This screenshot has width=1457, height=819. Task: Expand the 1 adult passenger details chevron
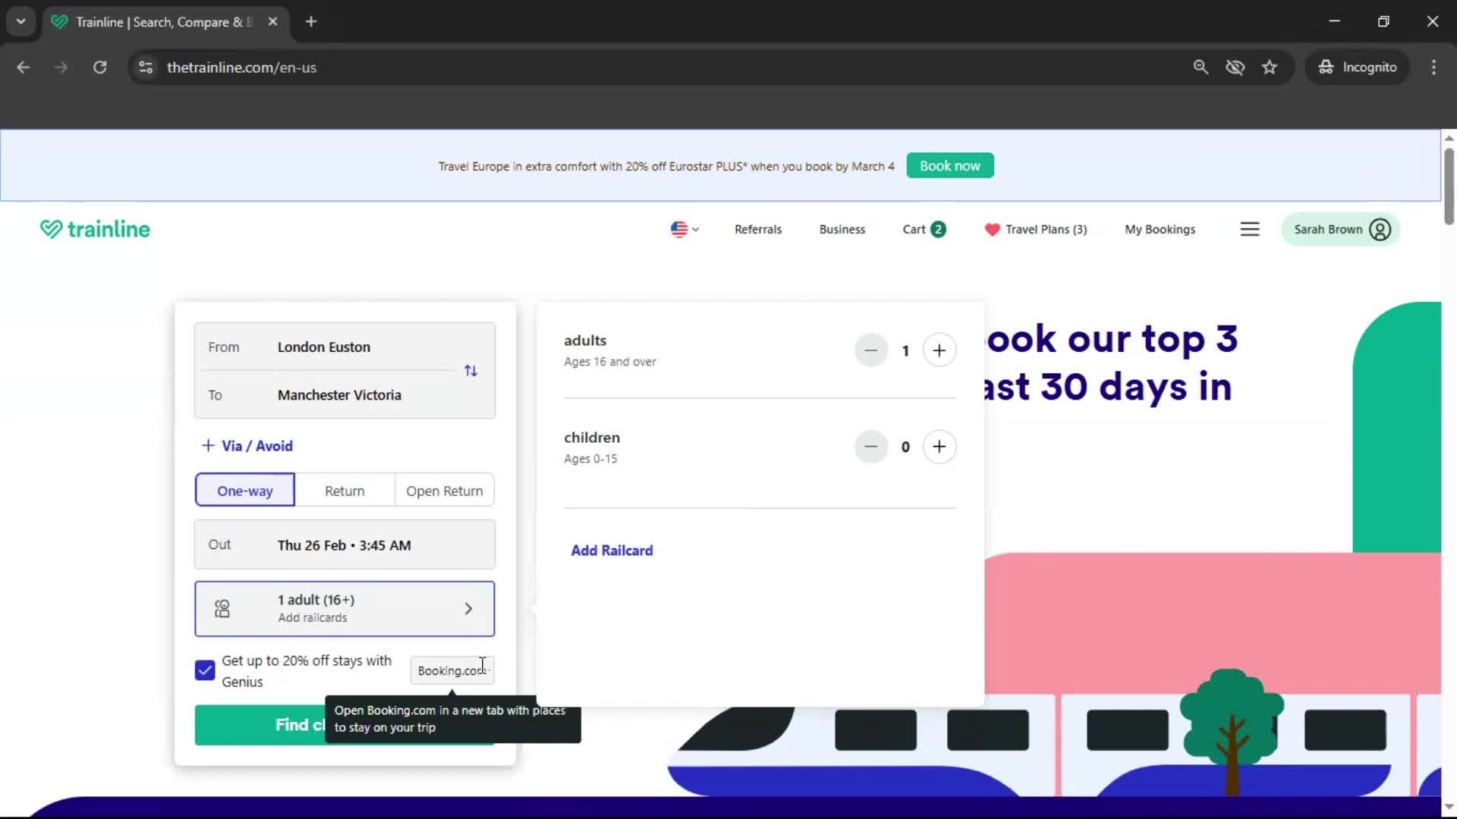tap(468, 608)
